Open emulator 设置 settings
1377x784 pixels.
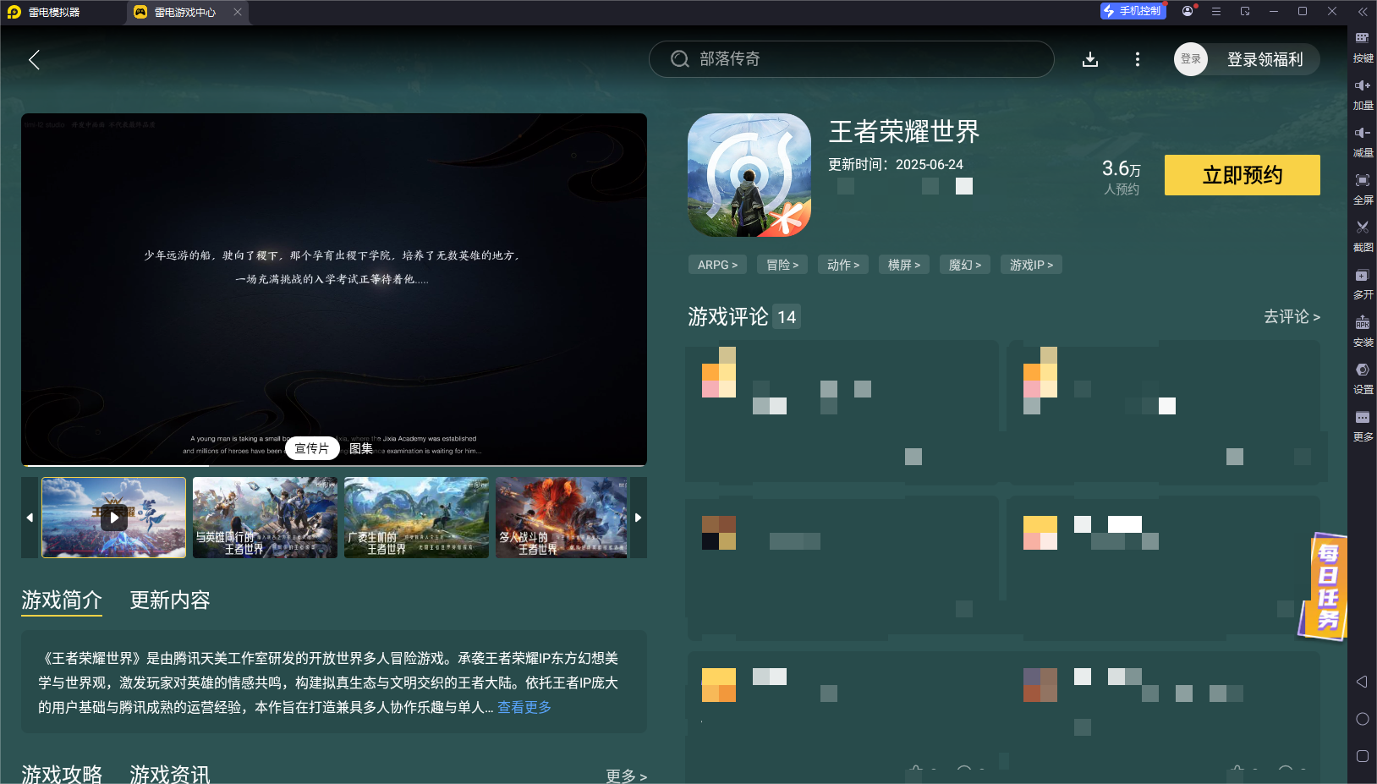[1362, 377]
